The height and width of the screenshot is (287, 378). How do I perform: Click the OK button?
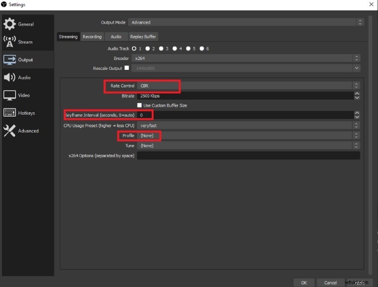(x=304, y=282)
